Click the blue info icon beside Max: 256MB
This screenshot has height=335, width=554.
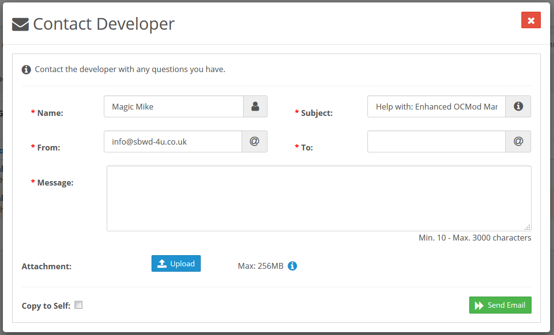(292, 266)
